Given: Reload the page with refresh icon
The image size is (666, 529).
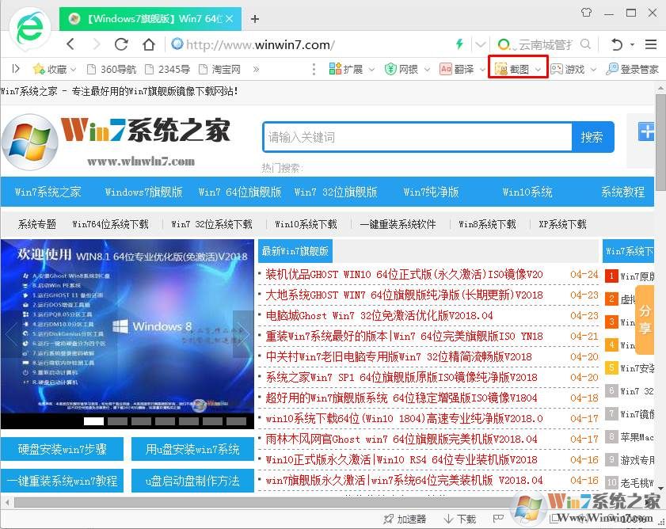Looking at the screenshot, I should click(121, 44).
